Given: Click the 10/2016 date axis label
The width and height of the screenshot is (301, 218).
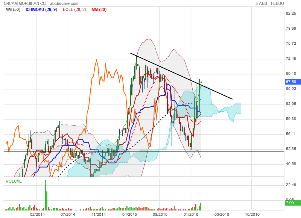Looking at the screenshot, I should click(252, 214).
